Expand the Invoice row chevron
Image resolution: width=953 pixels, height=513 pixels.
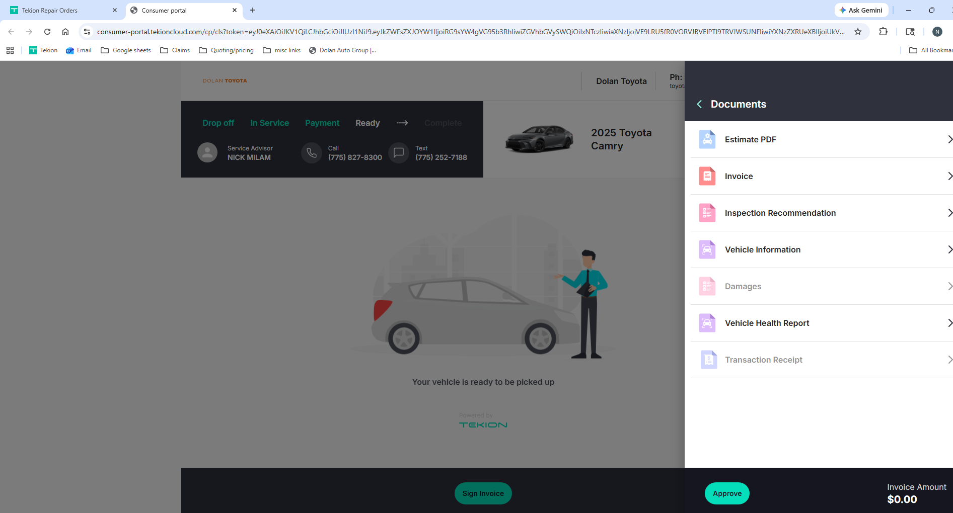pos(949,176)
